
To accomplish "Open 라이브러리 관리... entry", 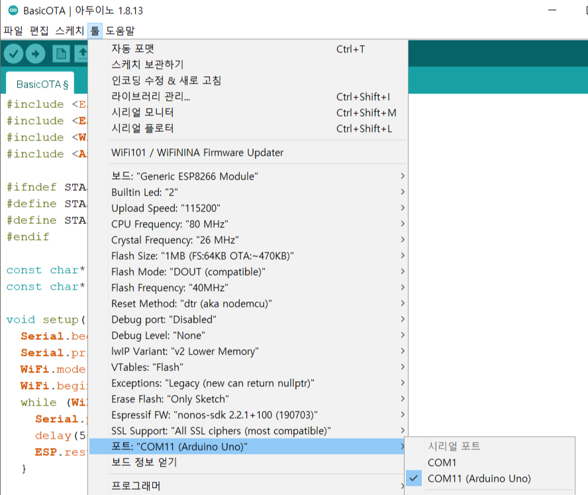I will click(248, 97).
